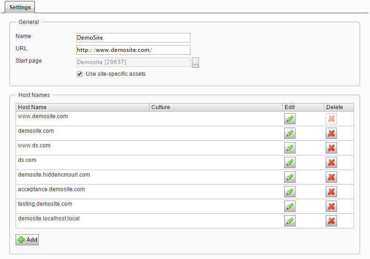Edit testing.demosite.com host name

pos(290,206)
